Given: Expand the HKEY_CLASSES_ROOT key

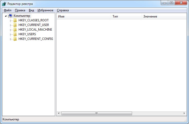Looking at the screenshot, I should tap(11, 21).
